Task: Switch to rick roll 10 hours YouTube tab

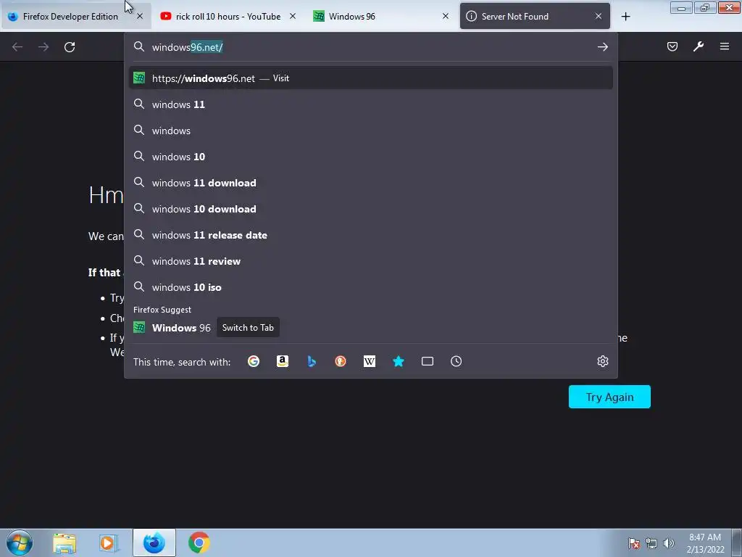Action: click(x=228, y=16)
